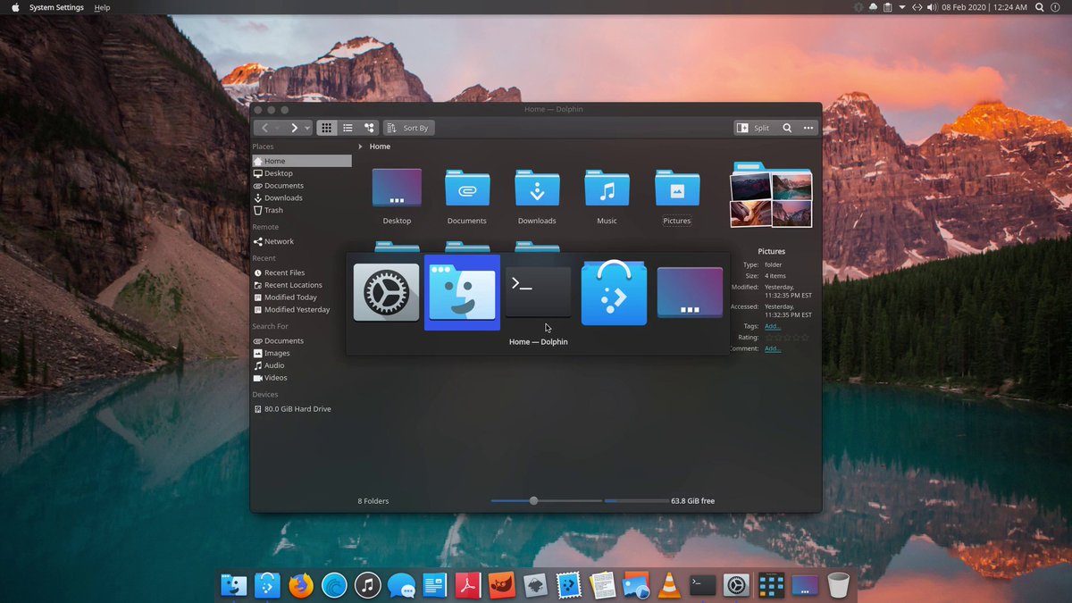This screenshot has width=1072, height=603.
Task: Open the chat bubbles app in dock
Action: pos(401,585)
